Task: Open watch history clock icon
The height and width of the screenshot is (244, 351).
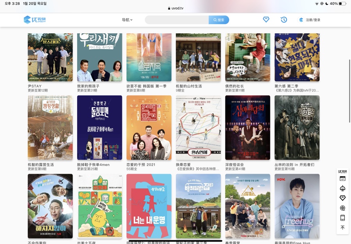Action: click(x=284, y=20)
